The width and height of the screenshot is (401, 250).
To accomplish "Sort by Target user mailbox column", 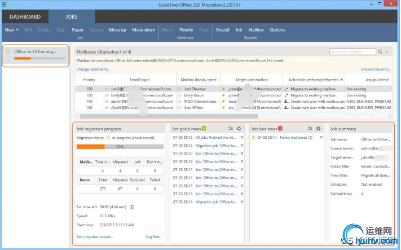I will pyautogui.click(x=252, y=80).
